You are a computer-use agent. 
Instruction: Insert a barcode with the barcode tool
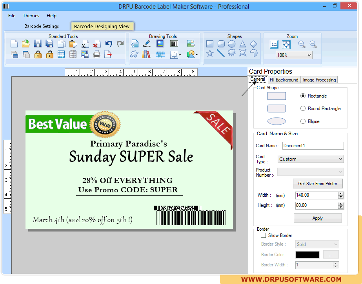[174, 43]
